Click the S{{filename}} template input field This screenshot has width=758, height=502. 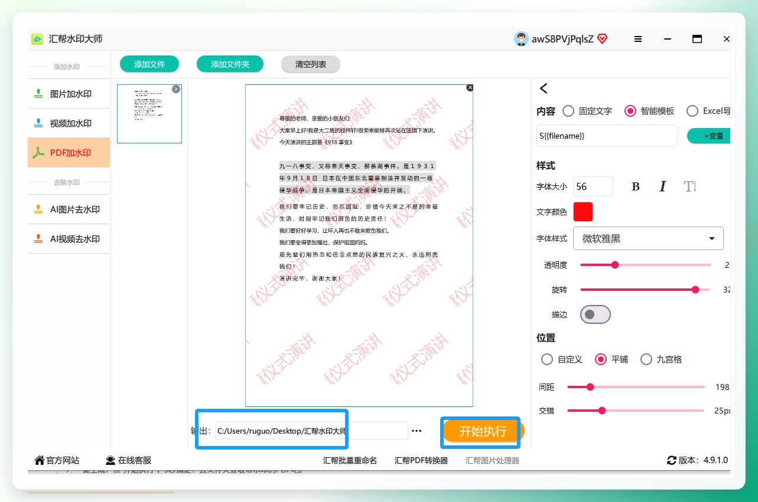tap(607, 136)
